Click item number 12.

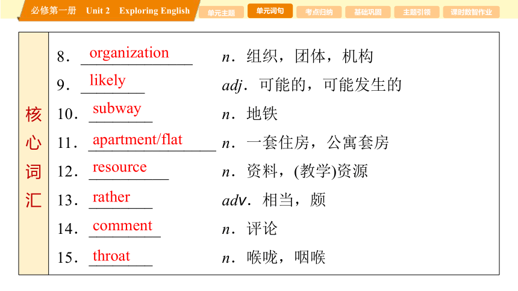[x=67, y=171]
